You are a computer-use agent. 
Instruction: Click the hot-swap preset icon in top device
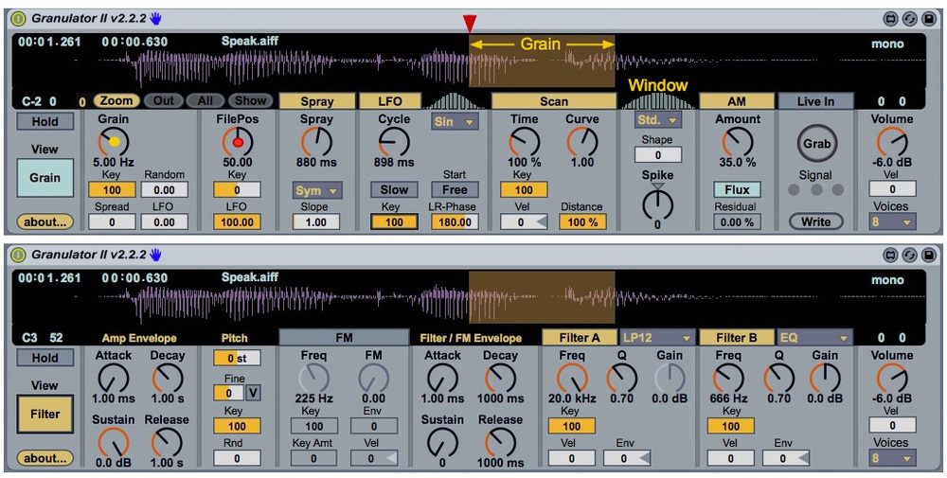(x=890, y=19)
